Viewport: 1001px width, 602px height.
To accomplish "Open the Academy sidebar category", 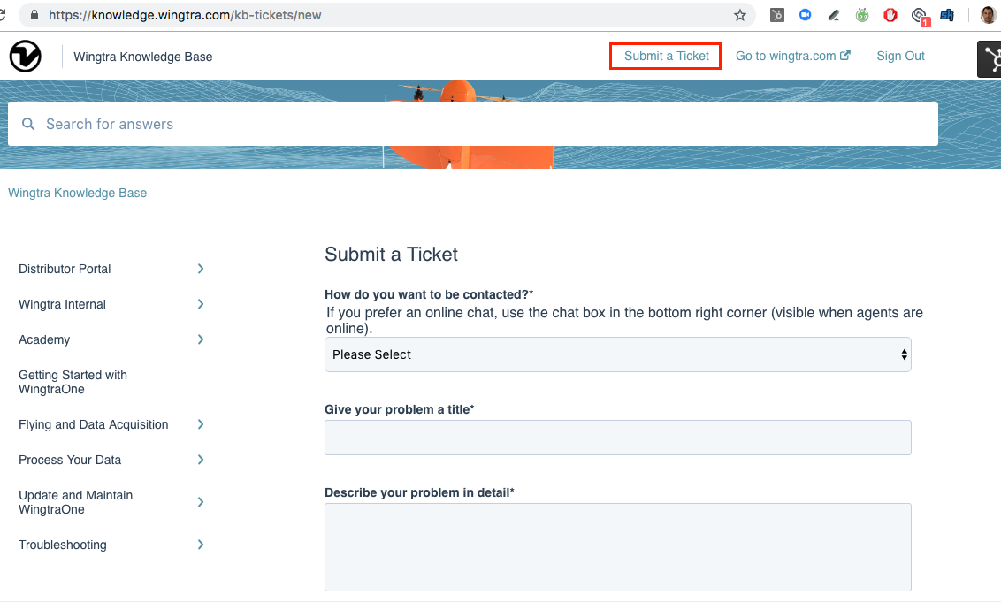I will pyautogui.click(x=44, y=339).
